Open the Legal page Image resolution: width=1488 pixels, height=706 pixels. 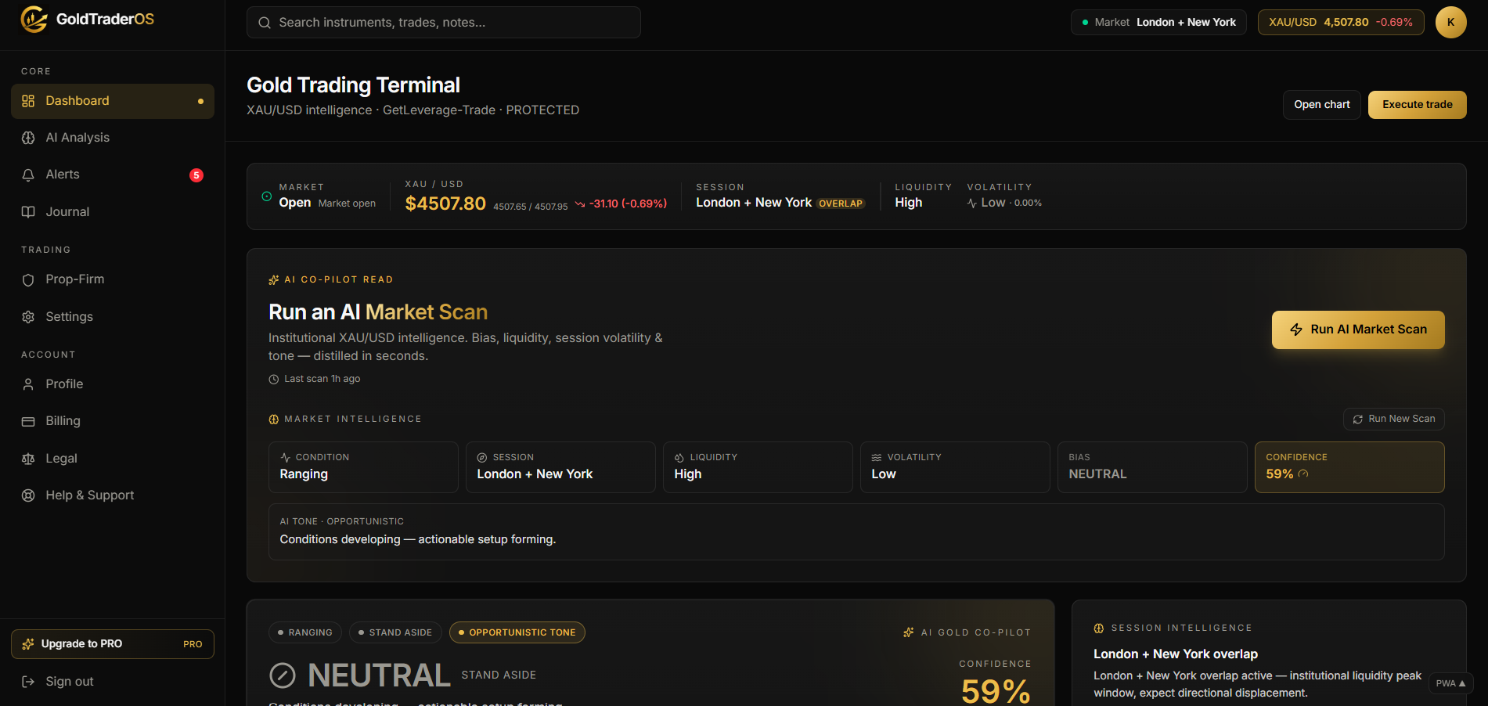(x=113, y=459)
